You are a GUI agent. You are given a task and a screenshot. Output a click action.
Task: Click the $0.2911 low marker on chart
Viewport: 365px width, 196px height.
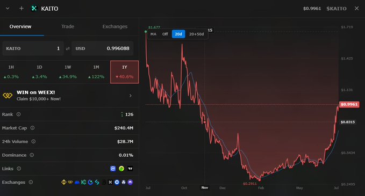250,184
